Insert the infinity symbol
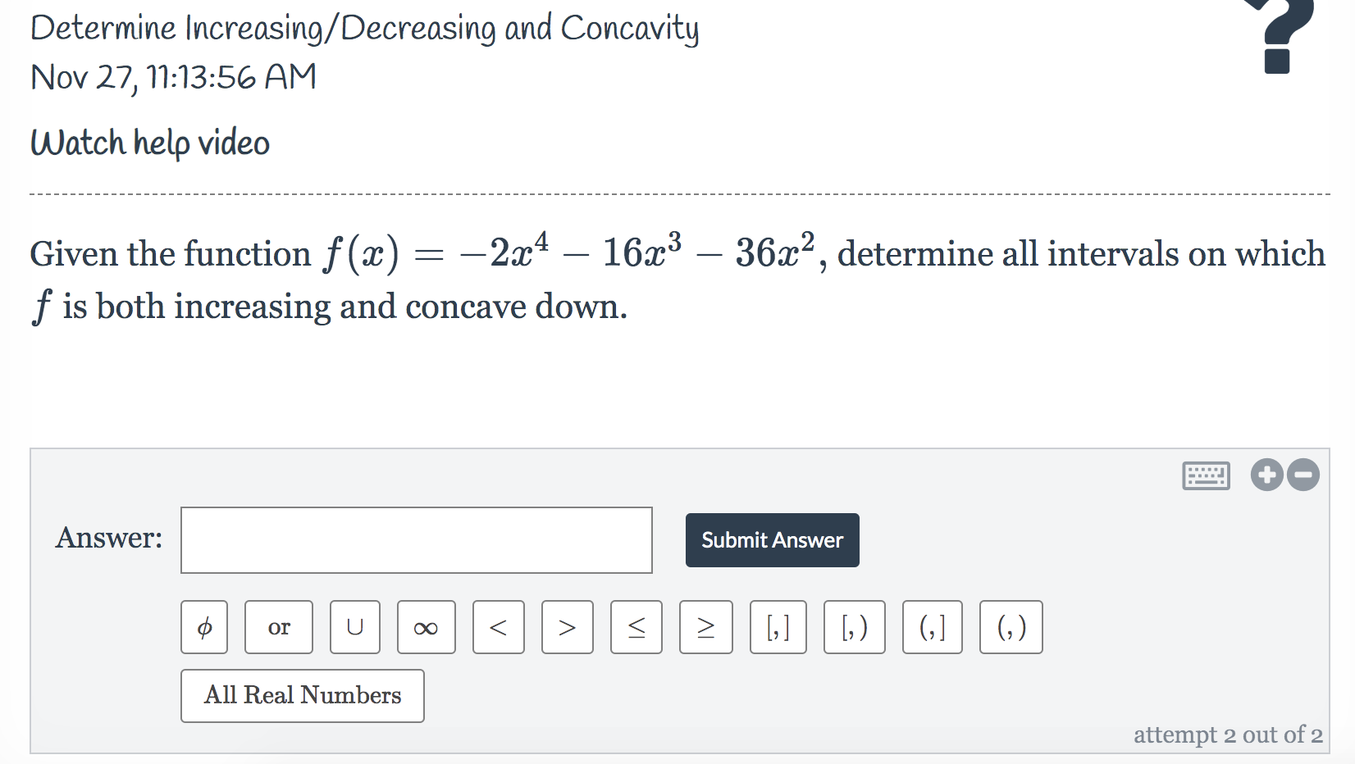 [426, 627]
